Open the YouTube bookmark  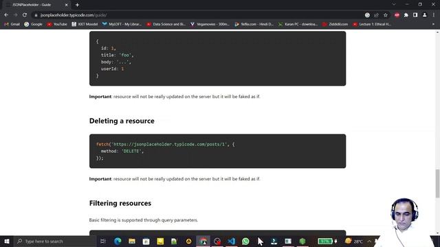57,25
